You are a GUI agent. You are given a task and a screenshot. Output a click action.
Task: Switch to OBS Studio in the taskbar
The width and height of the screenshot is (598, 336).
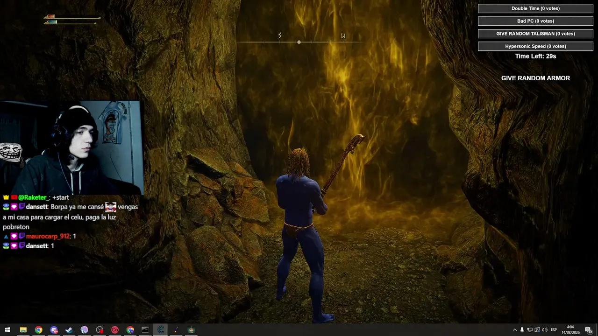pyautogui.click(x=100, y=330)
